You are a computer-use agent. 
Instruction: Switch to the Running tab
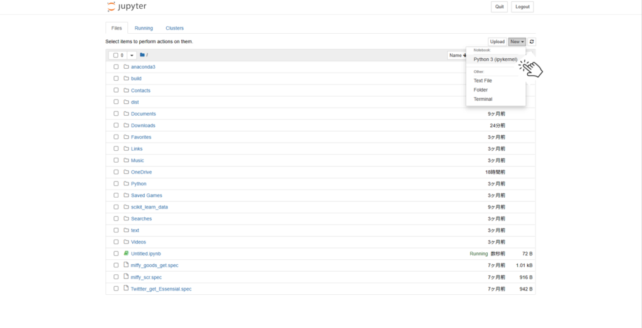pyautogui.click(x=144, y=28)
